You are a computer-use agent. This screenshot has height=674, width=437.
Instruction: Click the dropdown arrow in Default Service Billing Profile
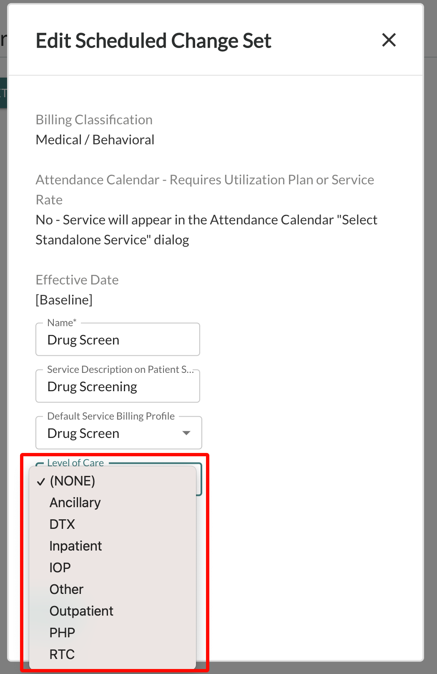pyautogui.click(x=186, y=433)
